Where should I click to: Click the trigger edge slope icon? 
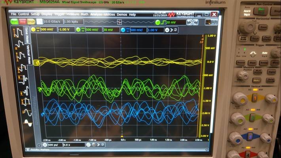(x=163, y=23)
